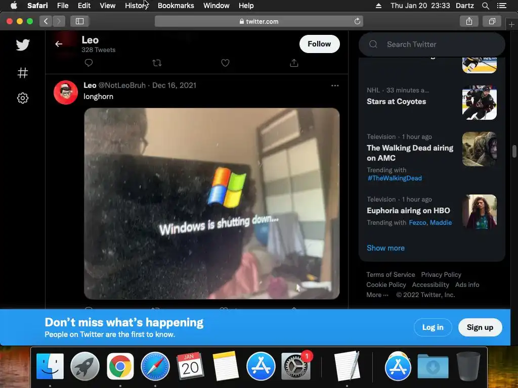Click the eject icon in menu bar

coord(378,6)
